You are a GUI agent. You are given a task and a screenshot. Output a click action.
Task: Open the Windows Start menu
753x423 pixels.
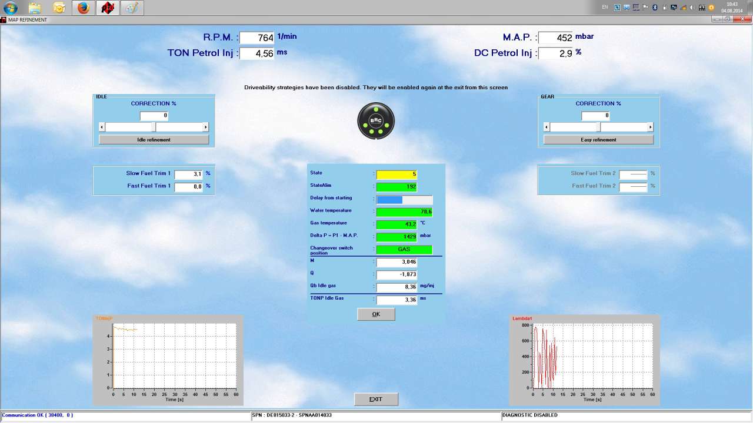point(11,8)
